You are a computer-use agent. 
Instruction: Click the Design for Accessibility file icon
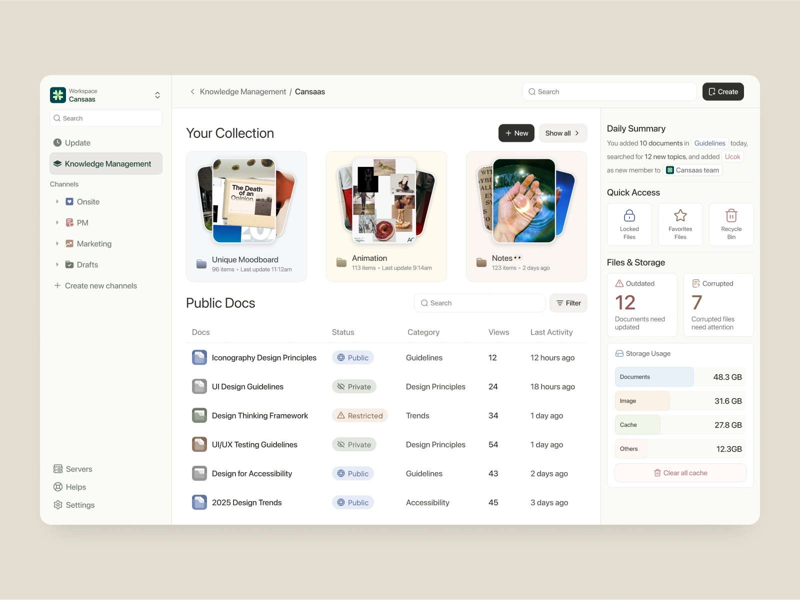(199, 474)
